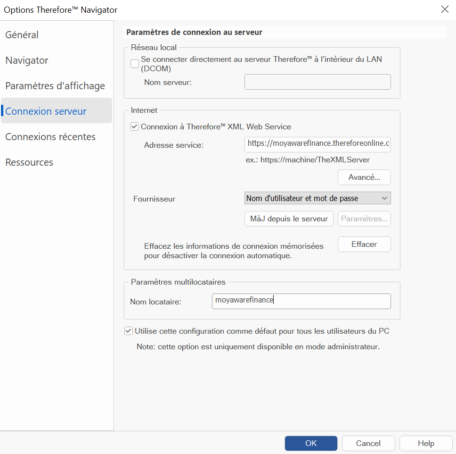The image size is (456, 454).
Task: Open the Connexions récentes section
Action: [50, 136]
